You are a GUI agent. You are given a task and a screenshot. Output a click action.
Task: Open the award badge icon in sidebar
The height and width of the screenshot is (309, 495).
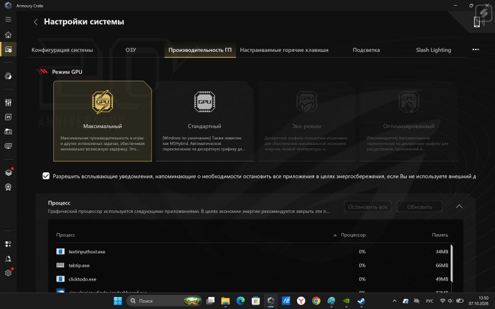(8, 187)
